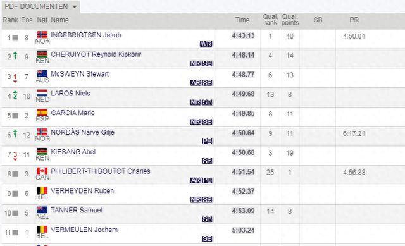The height and width of the screenshot is (246, 405).
Task: Click Netherlands flag beside Laros Niels
Action: point(42,93)
